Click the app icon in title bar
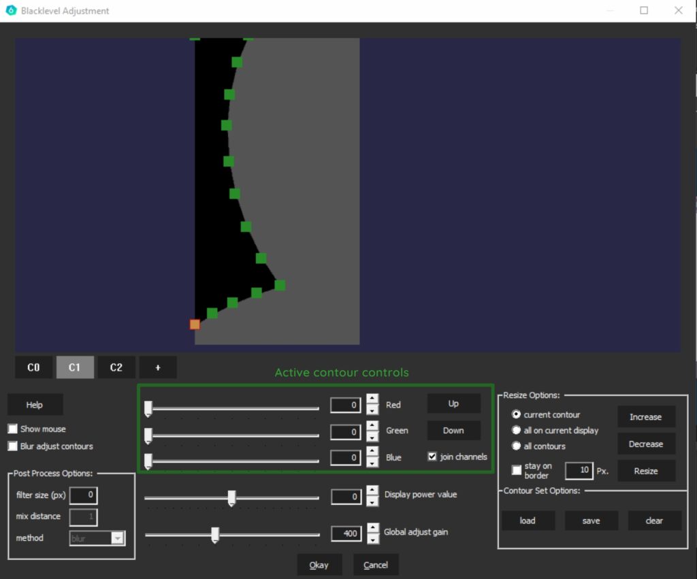 coord(10,10)
